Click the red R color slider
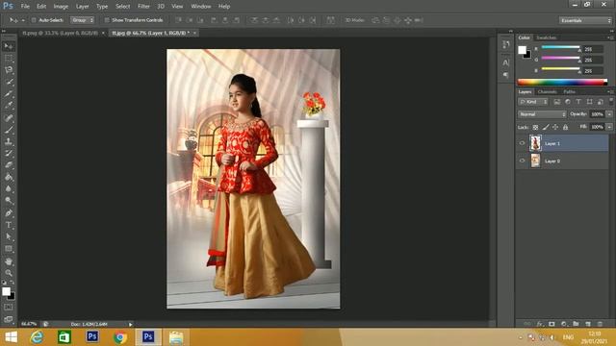The image size is (616, 346). tap(560, 47)
